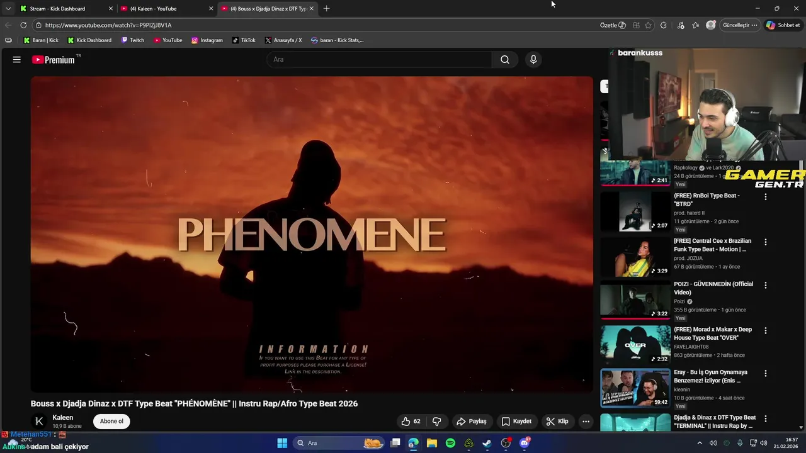Open Kick Dashboard bookmark
The height and width of the screenshot is (453, 806).
coord(89,40)
